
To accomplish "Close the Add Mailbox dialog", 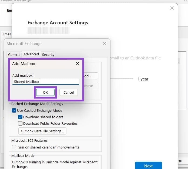I will click(x=77, y=64).
